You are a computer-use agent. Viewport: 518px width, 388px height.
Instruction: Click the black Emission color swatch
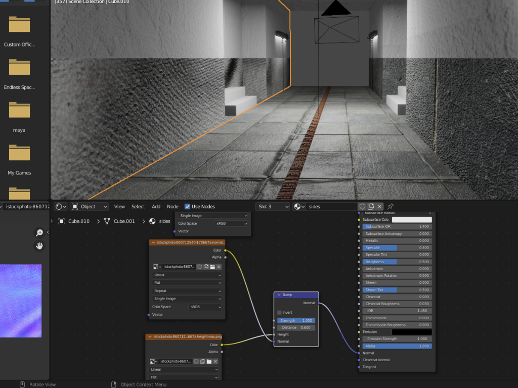tap(412, 332)
